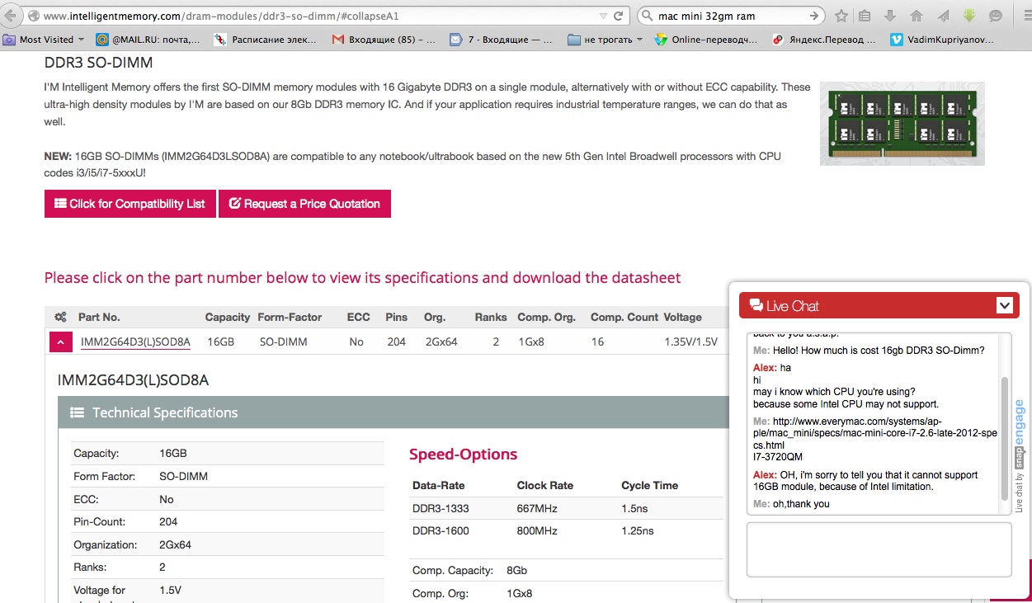Open the VadimKupriyanov bookmark
1032x603 pixels.
click(x=943, y=39)
